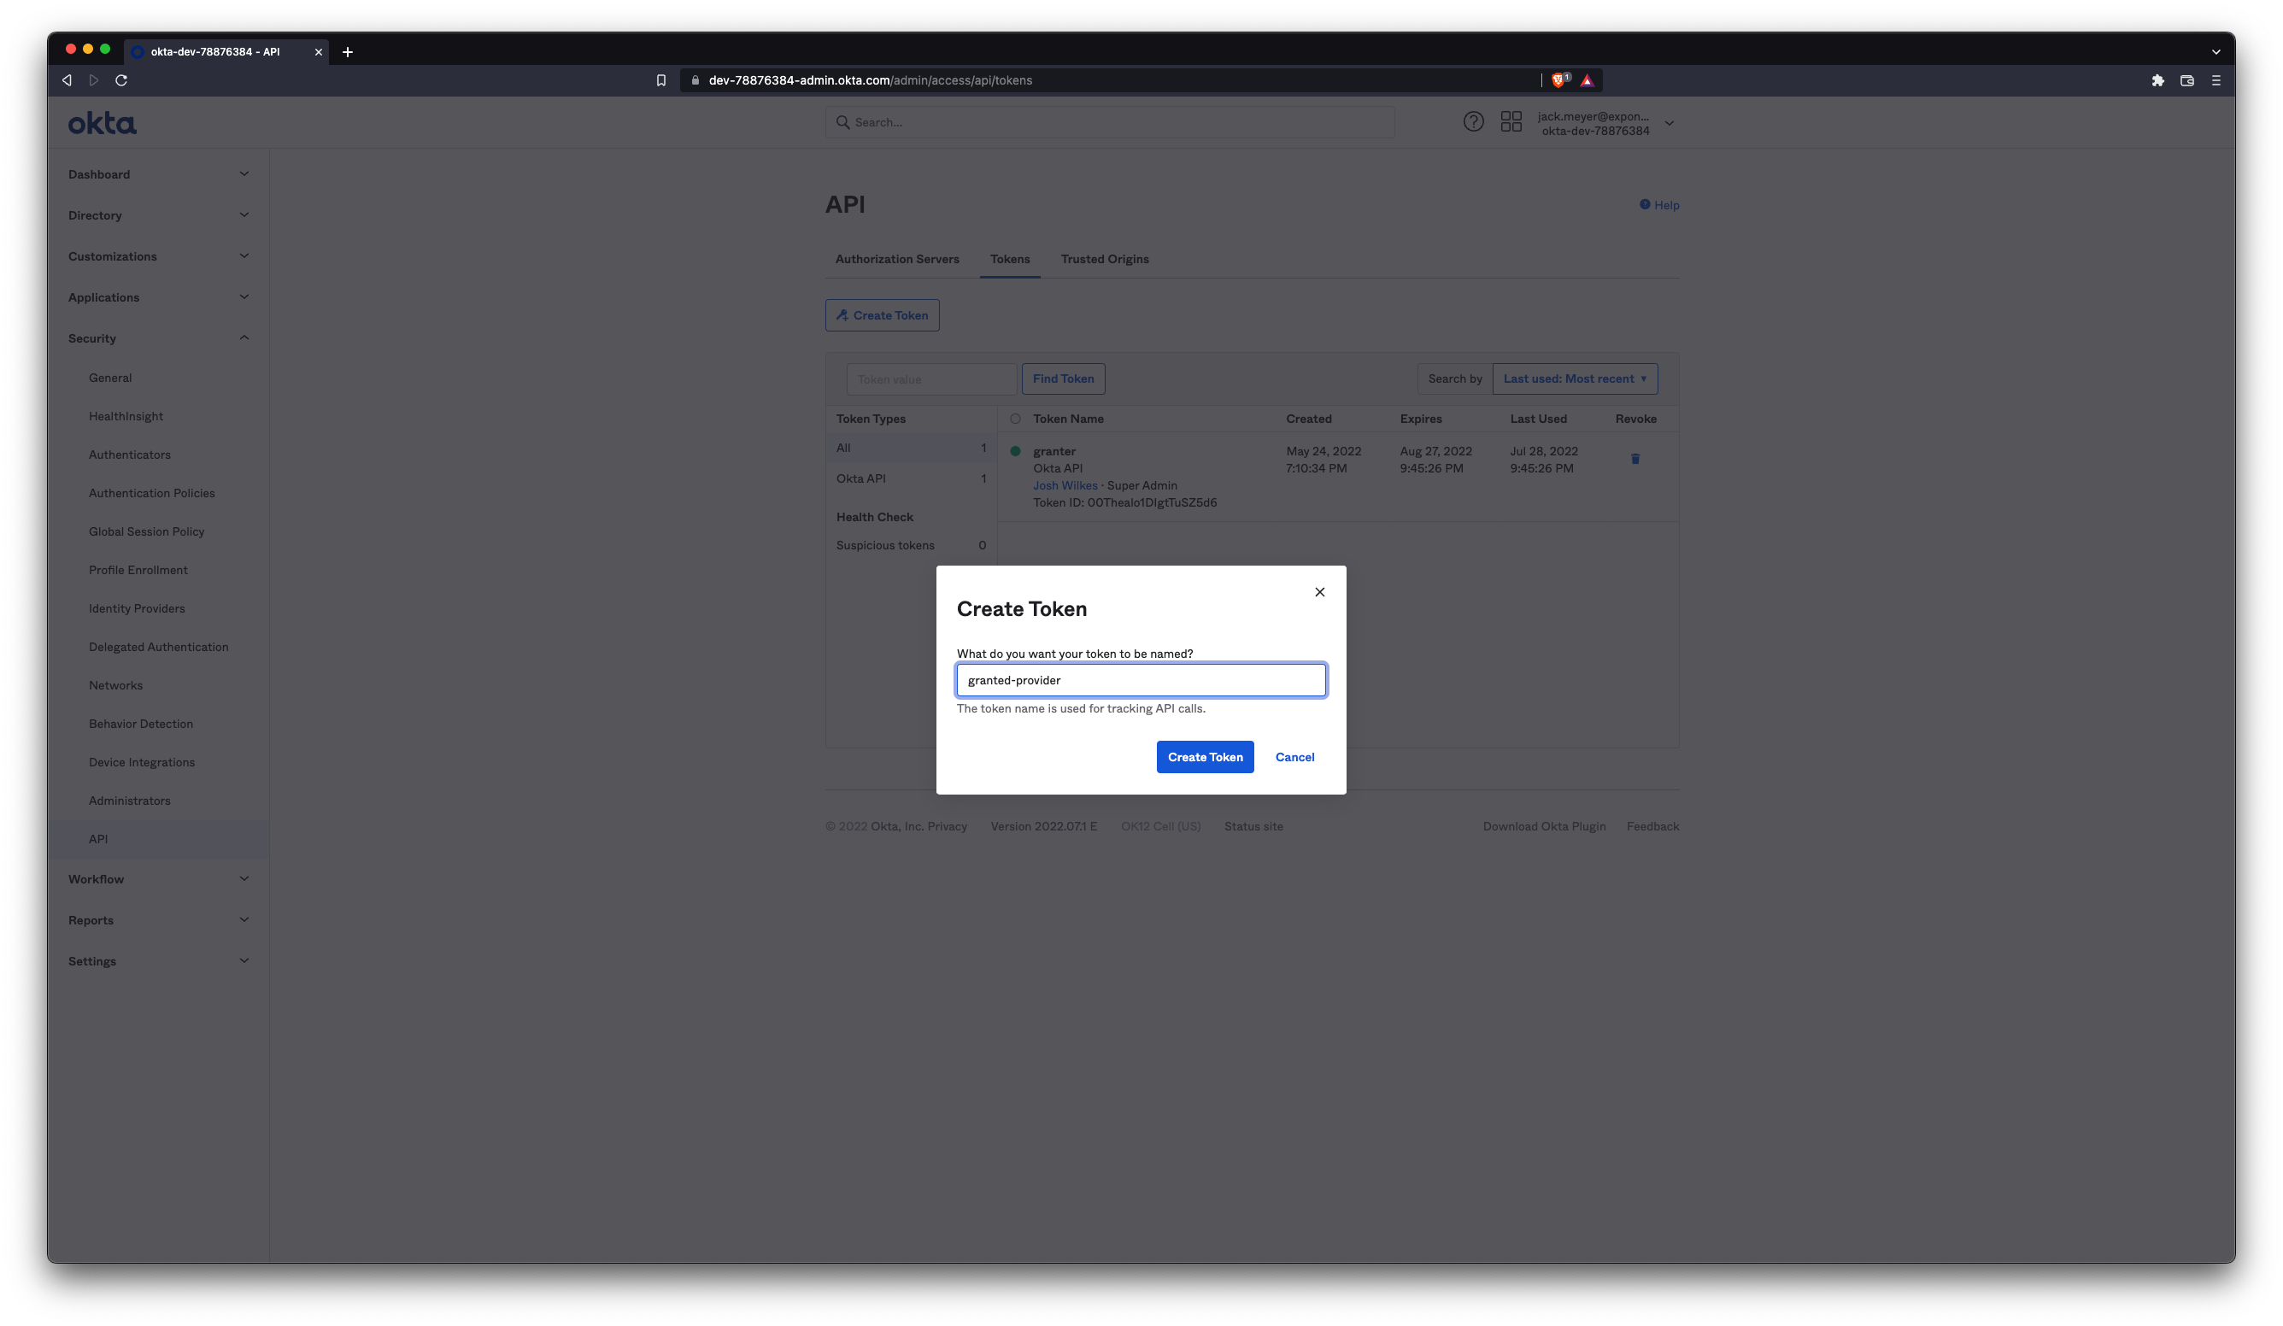Image resolution: width=2283 pixels, height=1326 pixels.
Task: Filter by Okta API token type
Action: point(911,478)
